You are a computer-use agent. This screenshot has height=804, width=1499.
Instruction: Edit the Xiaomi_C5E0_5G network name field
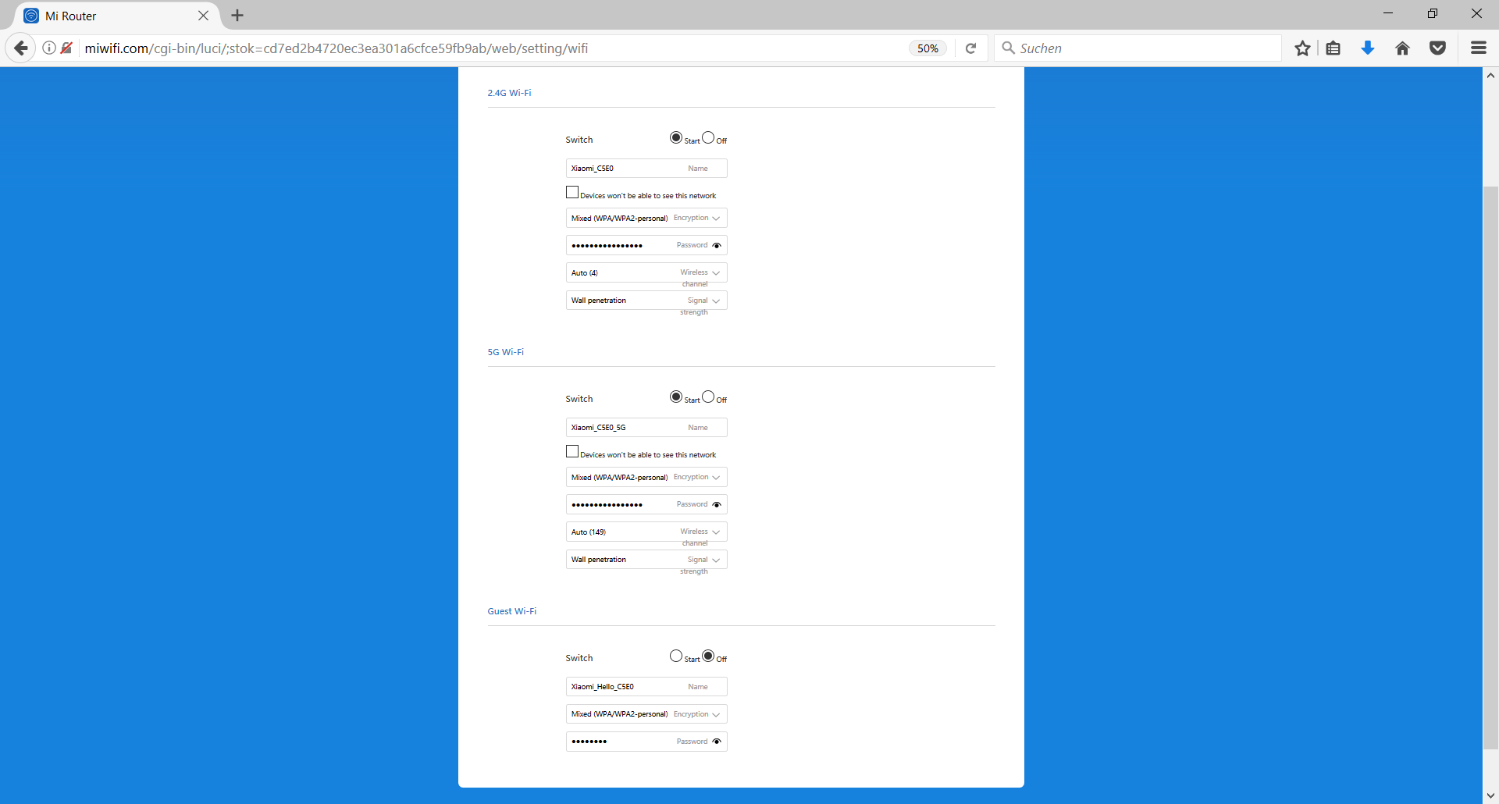(646, 428)
